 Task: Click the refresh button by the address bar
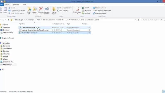[x=138, y=20]
